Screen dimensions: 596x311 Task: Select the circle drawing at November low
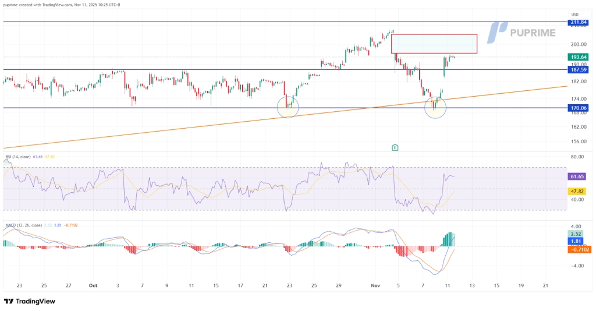coord(435,108)
